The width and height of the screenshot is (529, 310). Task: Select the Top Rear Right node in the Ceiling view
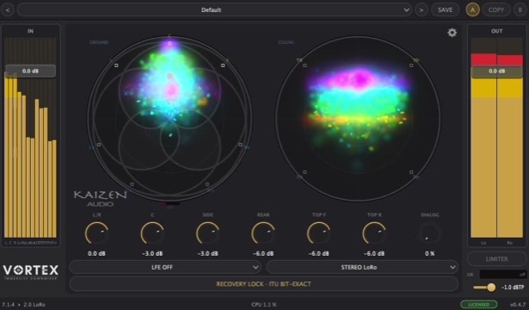click(411, 172)
